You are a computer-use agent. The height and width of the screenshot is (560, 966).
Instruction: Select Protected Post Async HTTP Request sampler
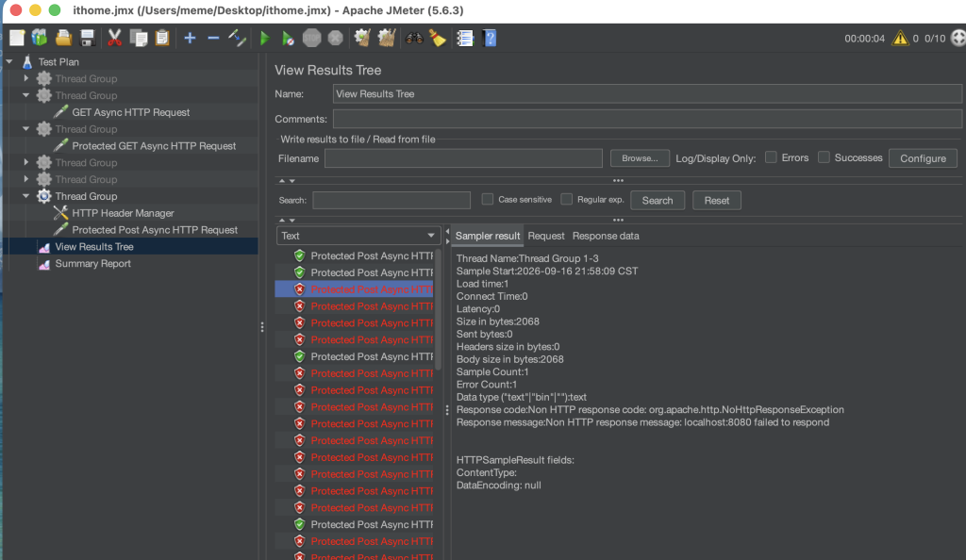coord(155,229)
